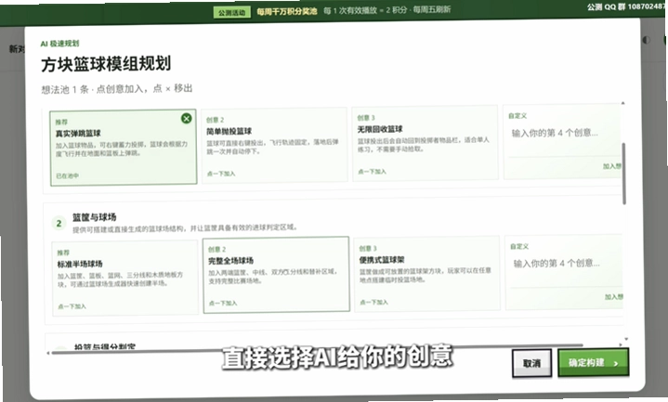Image resolution: width=668 pixels, height=402 pixels.
Task: Click 点一下加入 under 标准半场球场
Action: [72, 306]
